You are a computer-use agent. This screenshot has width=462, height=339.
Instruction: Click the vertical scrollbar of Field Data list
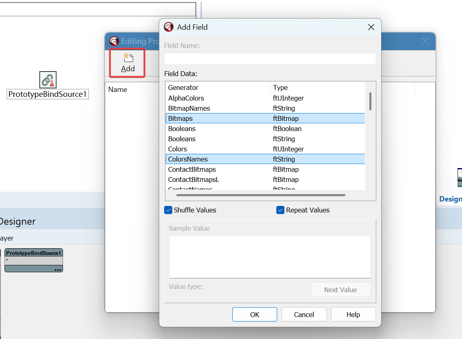370,101
